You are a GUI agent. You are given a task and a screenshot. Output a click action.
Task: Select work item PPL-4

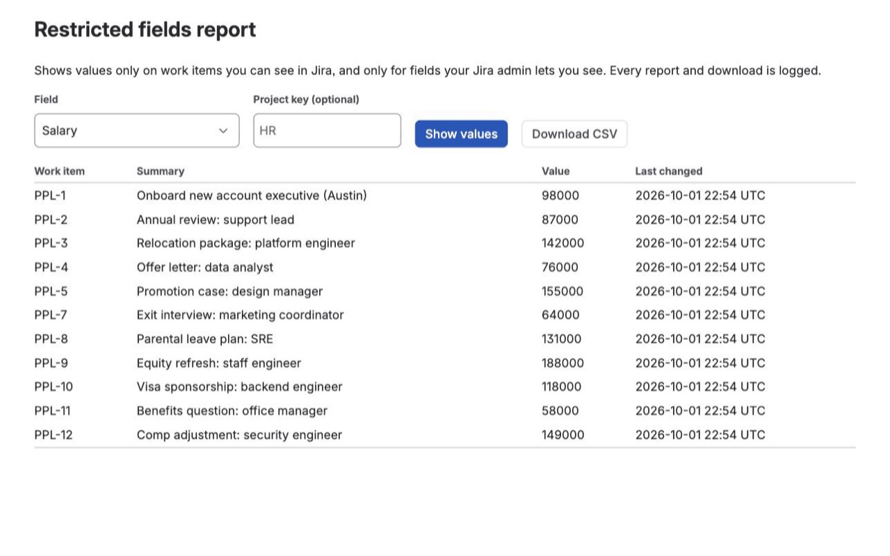(51, 268)
